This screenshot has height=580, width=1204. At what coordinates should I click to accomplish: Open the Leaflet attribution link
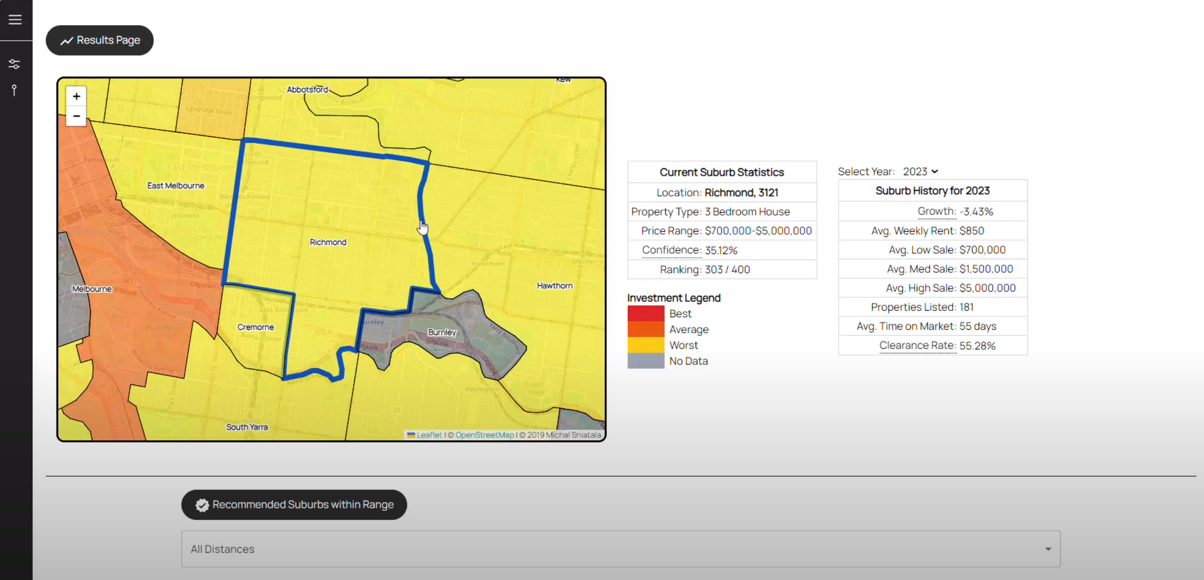pyautogui.click(x=428, y=435)
